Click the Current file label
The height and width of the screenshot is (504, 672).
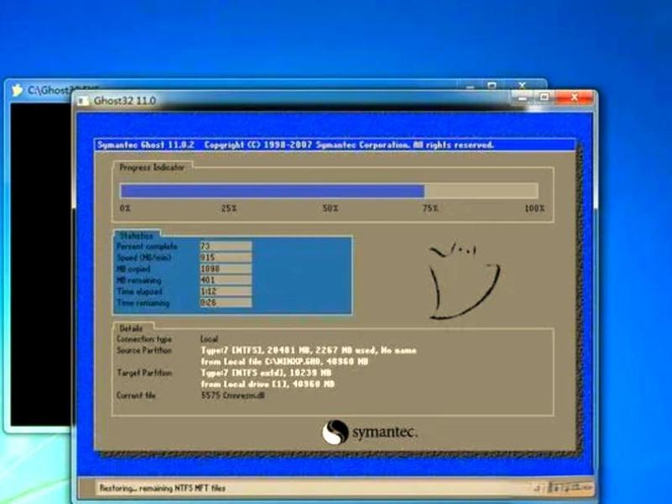136,395
